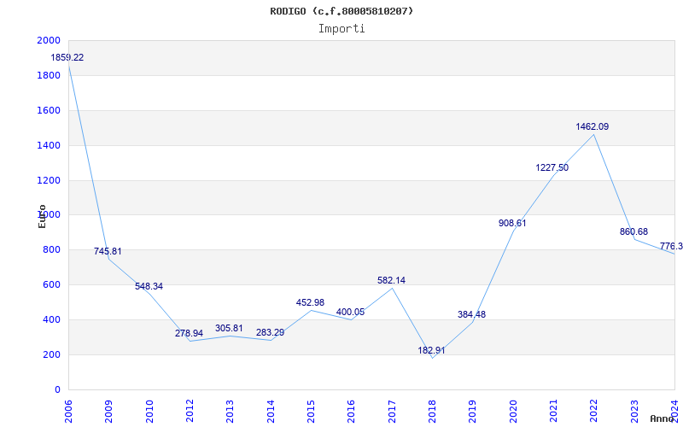The height and width of the screenshot is (427, 683).
Task: Click the 'Euro' y-axis title
Action: point(42,216)
